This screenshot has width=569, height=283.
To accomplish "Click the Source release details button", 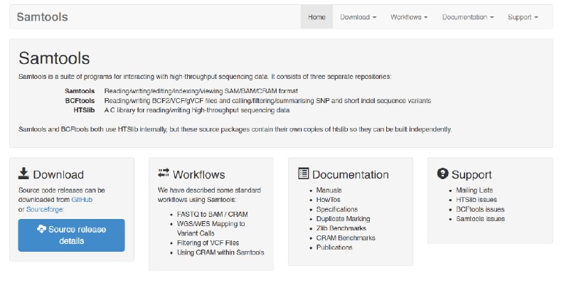I will click(x=72, y=235).
